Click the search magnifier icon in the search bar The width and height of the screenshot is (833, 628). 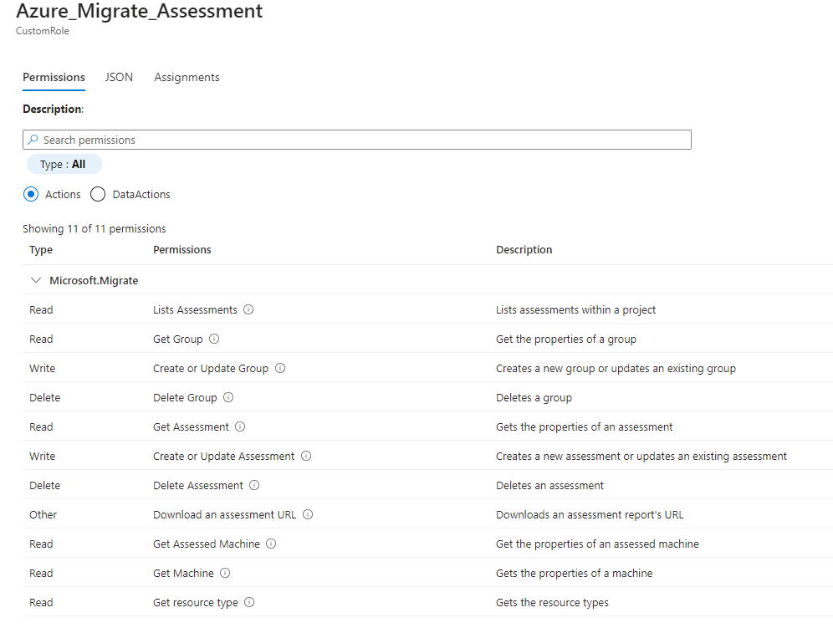33,139
